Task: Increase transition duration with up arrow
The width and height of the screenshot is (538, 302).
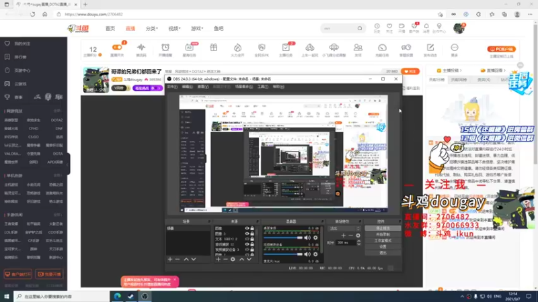Action: [x=359, y=241]
